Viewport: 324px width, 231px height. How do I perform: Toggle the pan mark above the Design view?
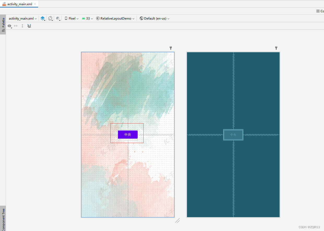pyautogui.click(x=170, y=48)
